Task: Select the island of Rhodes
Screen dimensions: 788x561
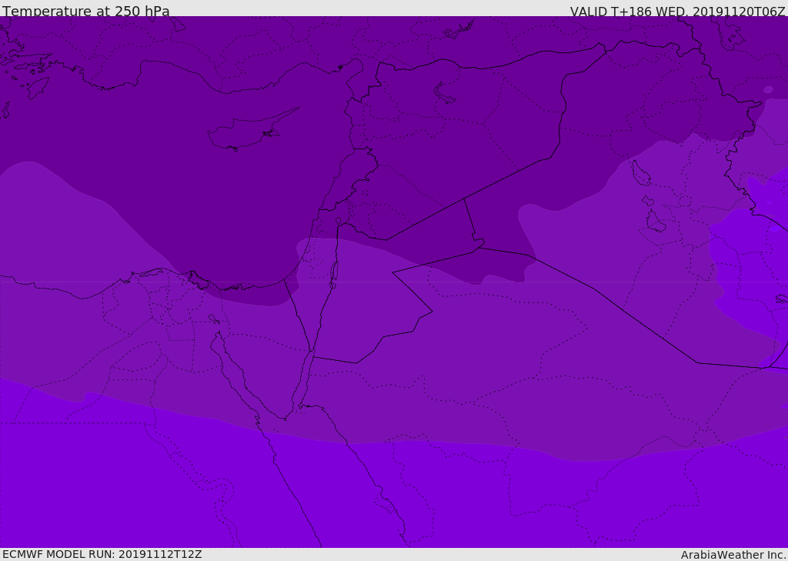Action: point(38,88)
